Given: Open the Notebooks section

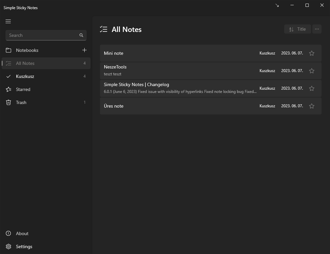Looking at the screenshot, I should click(x=46, y=50).
